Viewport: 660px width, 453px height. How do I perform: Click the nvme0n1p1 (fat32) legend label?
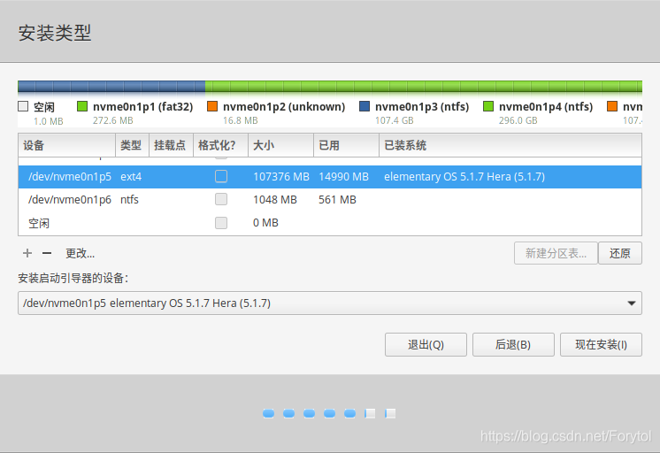pos(142,106)
